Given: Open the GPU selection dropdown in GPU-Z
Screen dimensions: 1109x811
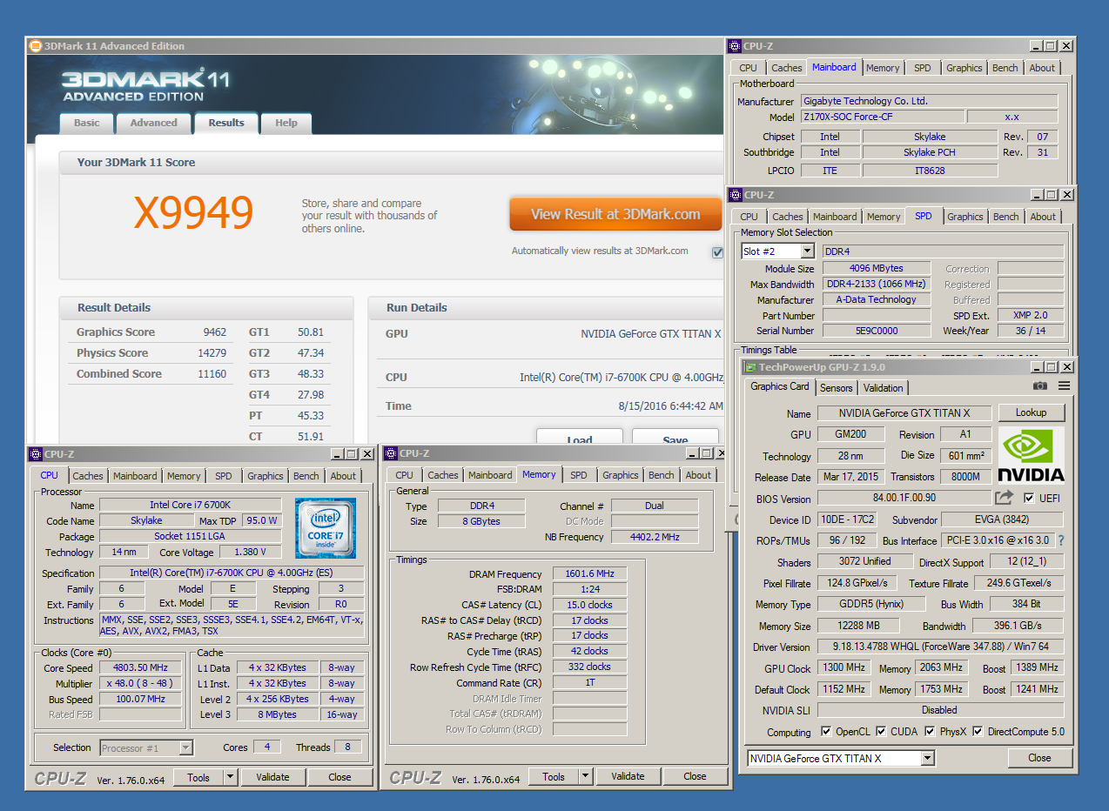Looking at the screenshot, I should [x=927, y=759].
